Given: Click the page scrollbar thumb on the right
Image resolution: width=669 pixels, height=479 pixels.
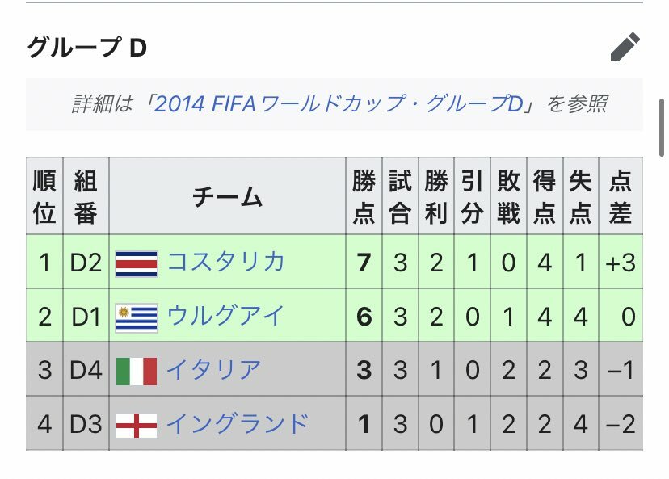Looking at the screenshot, I should [661, 128].
